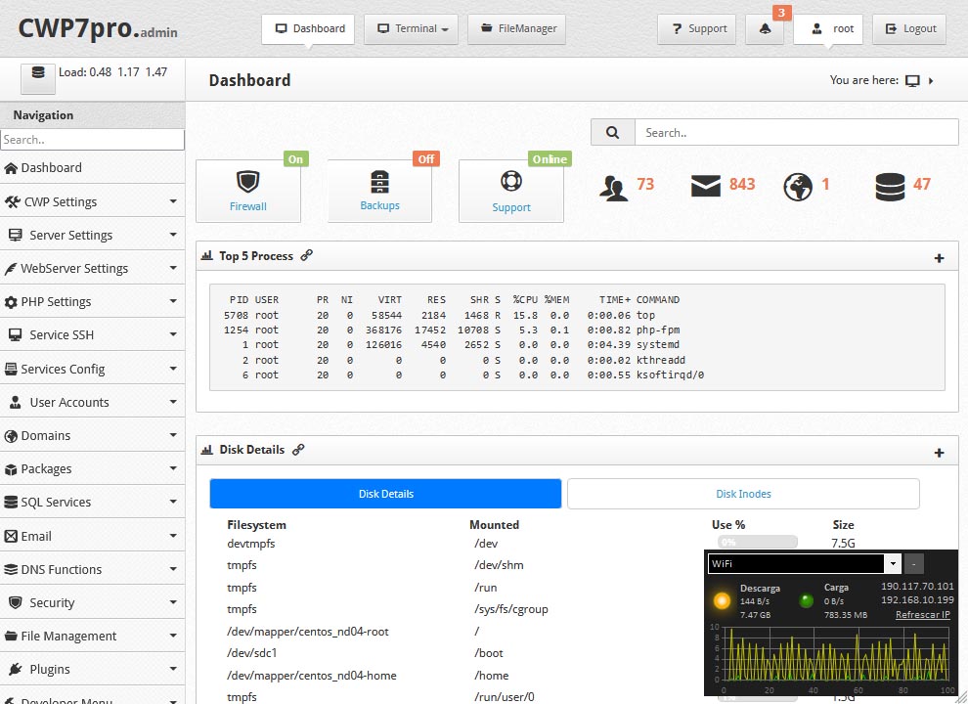Expand the Service SSH menu arrow
968x704 pixels.
pyautogui.click(x=173, y=334)
